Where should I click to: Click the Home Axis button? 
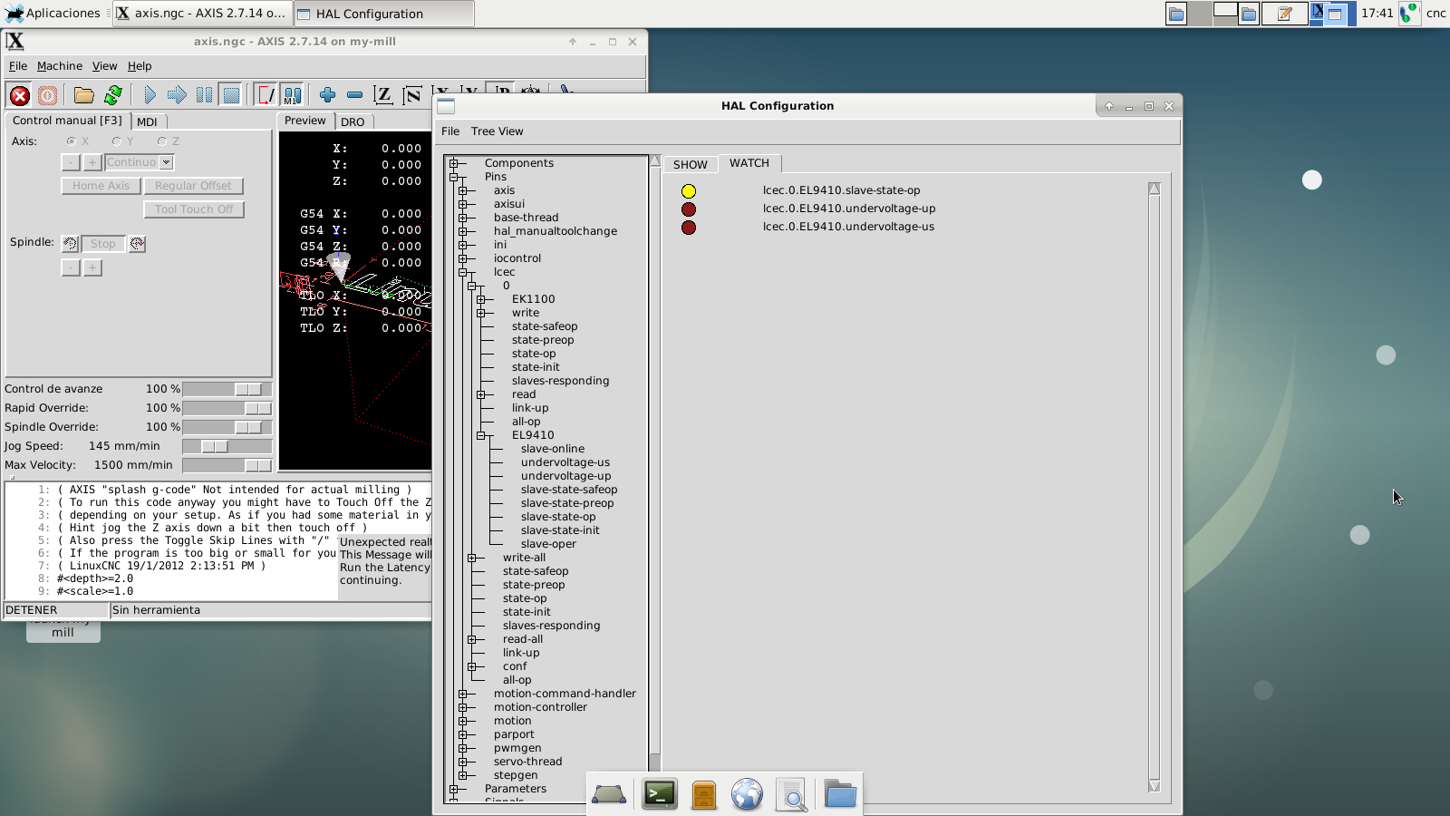pos(101,186)
